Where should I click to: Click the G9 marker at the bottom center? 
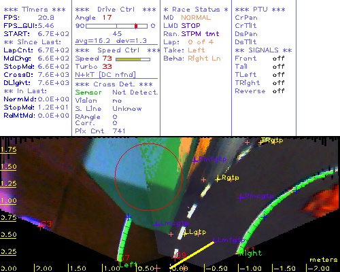tap(175, 257)
